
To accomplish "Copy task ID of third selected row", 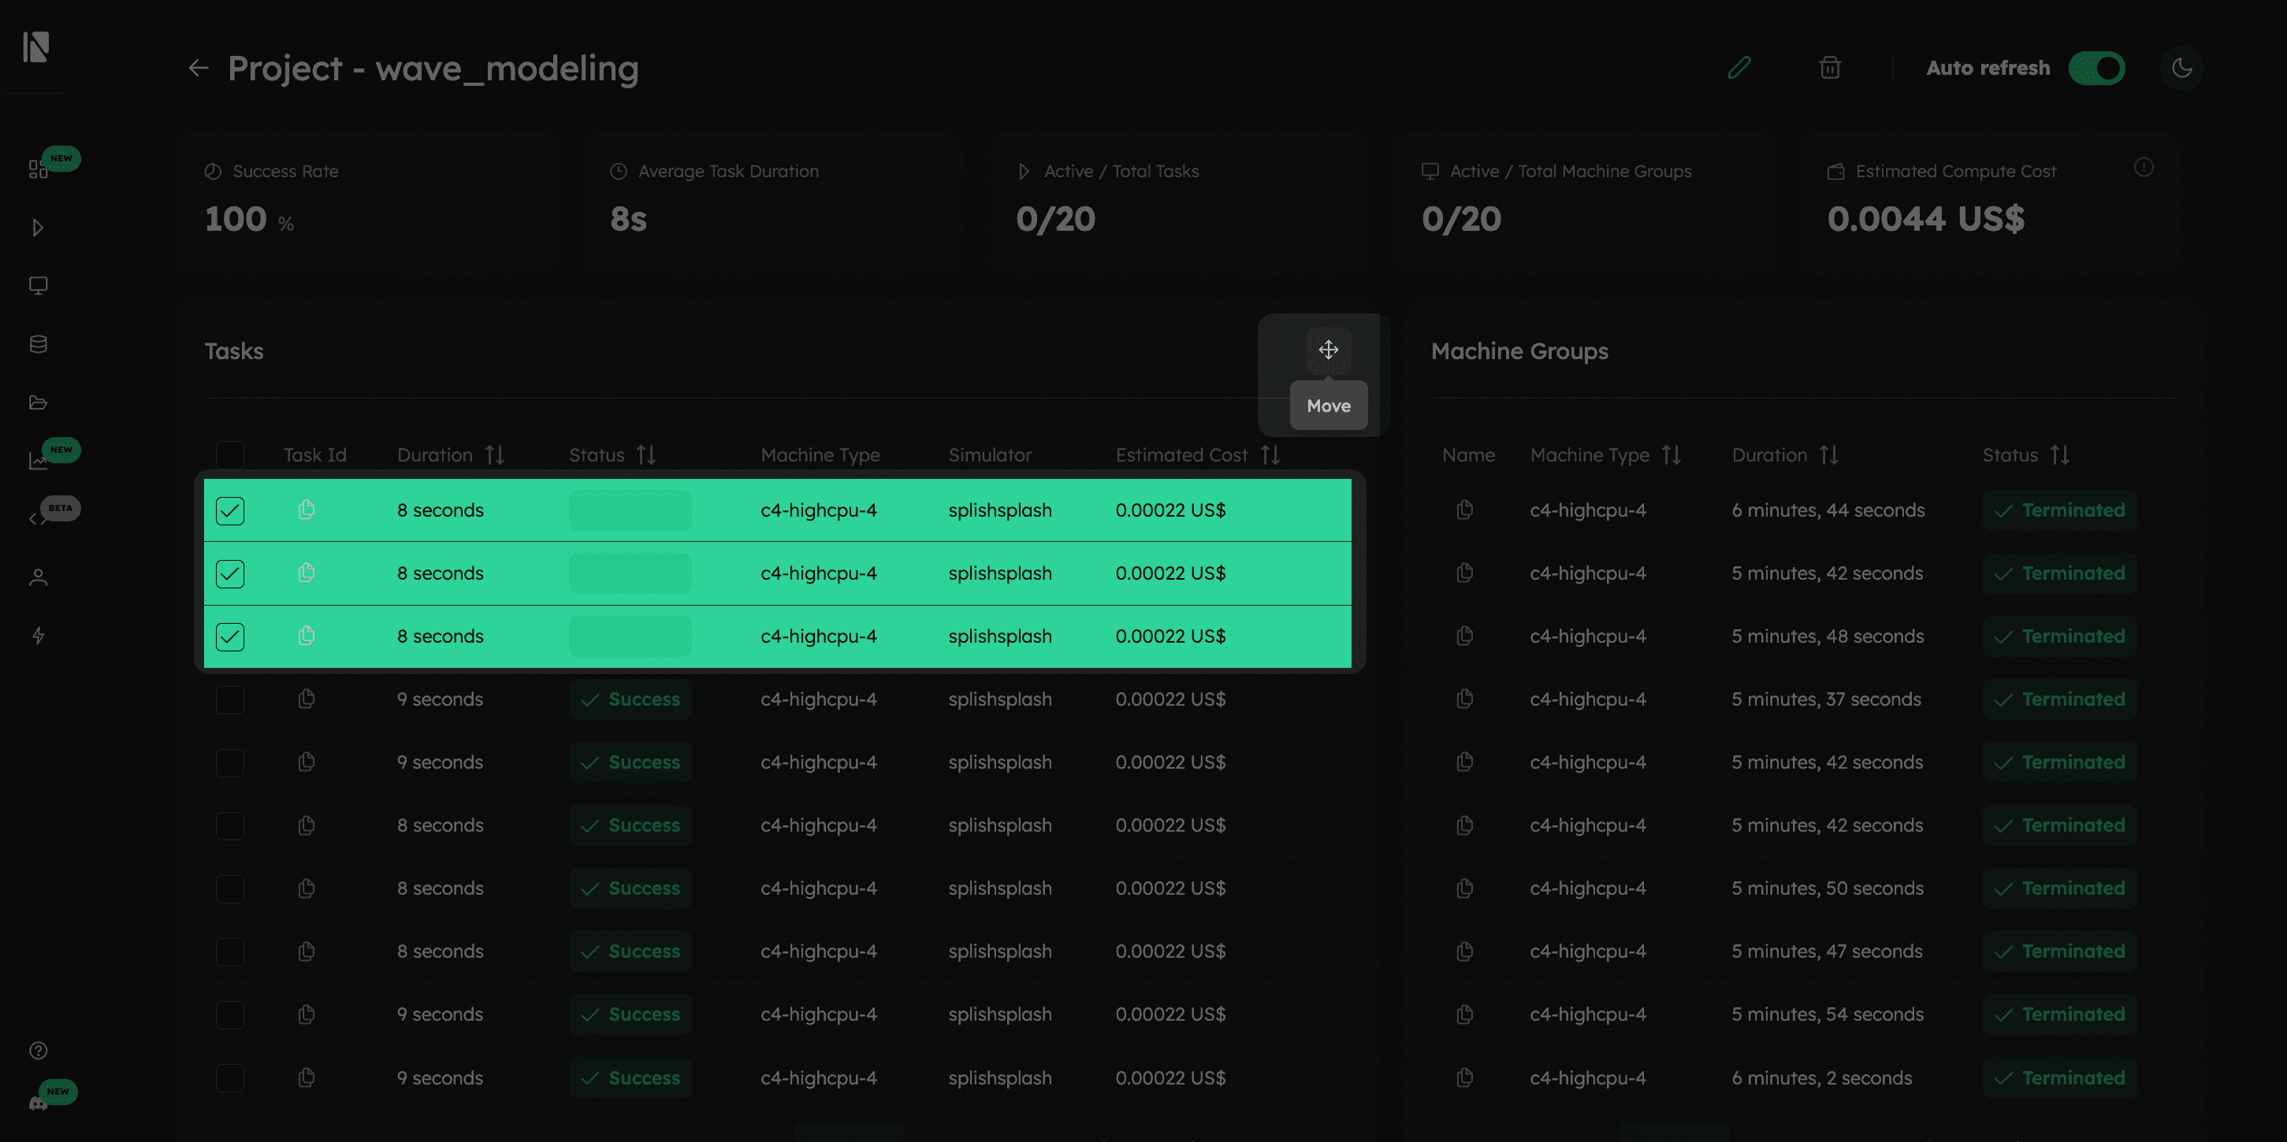I will pyautogui.click(x=307, y=636).
